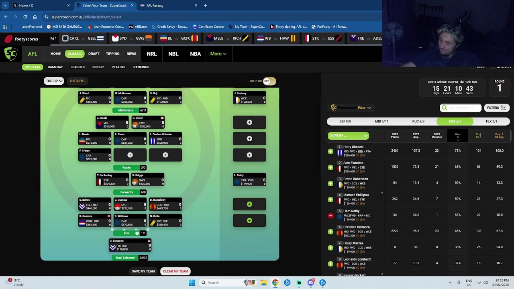Click the SuperCoach SC logo
The image size is (514, 289).
click(11, 54)
